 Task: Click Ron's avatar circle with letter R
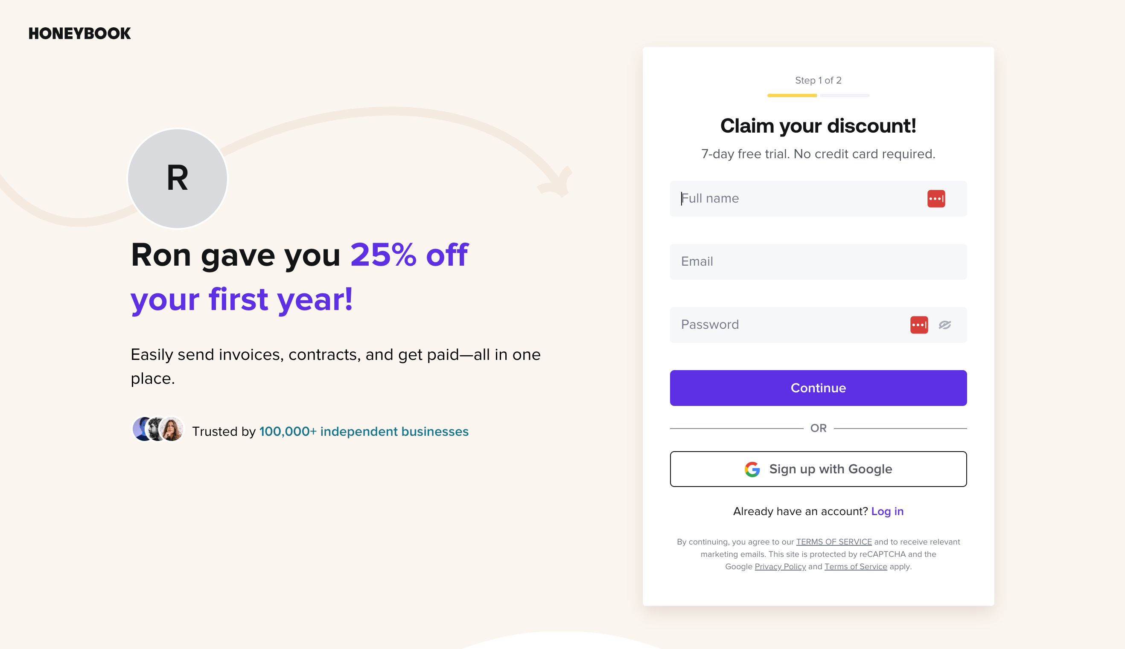178,178
